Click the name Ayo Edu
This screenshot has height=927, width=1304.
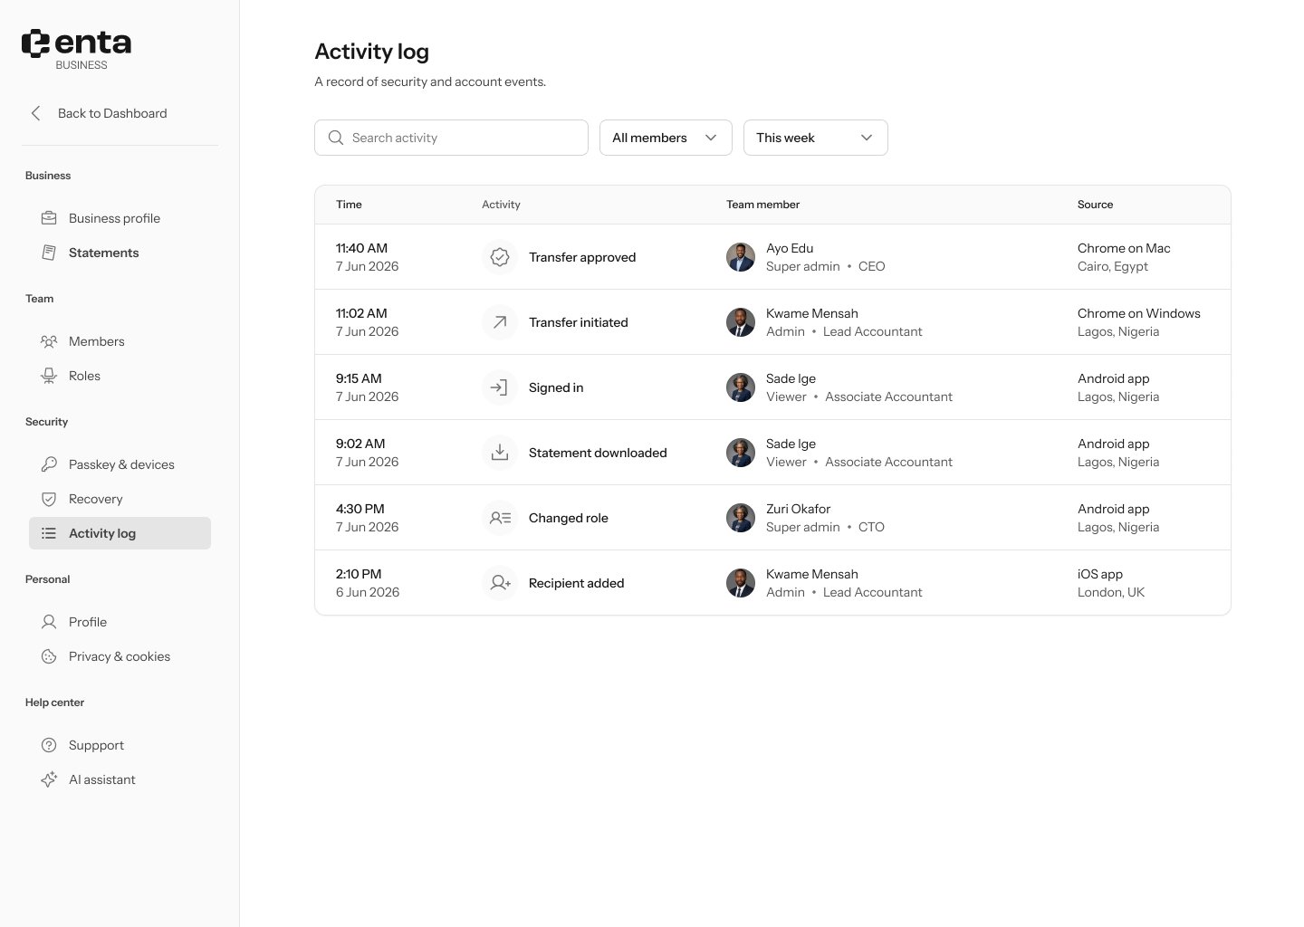click(x=790, y=248)
